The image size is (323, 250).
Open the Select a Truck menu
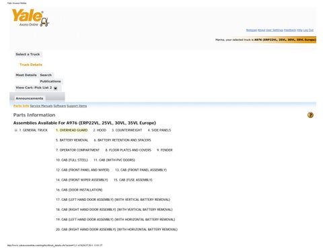(28, 55)
